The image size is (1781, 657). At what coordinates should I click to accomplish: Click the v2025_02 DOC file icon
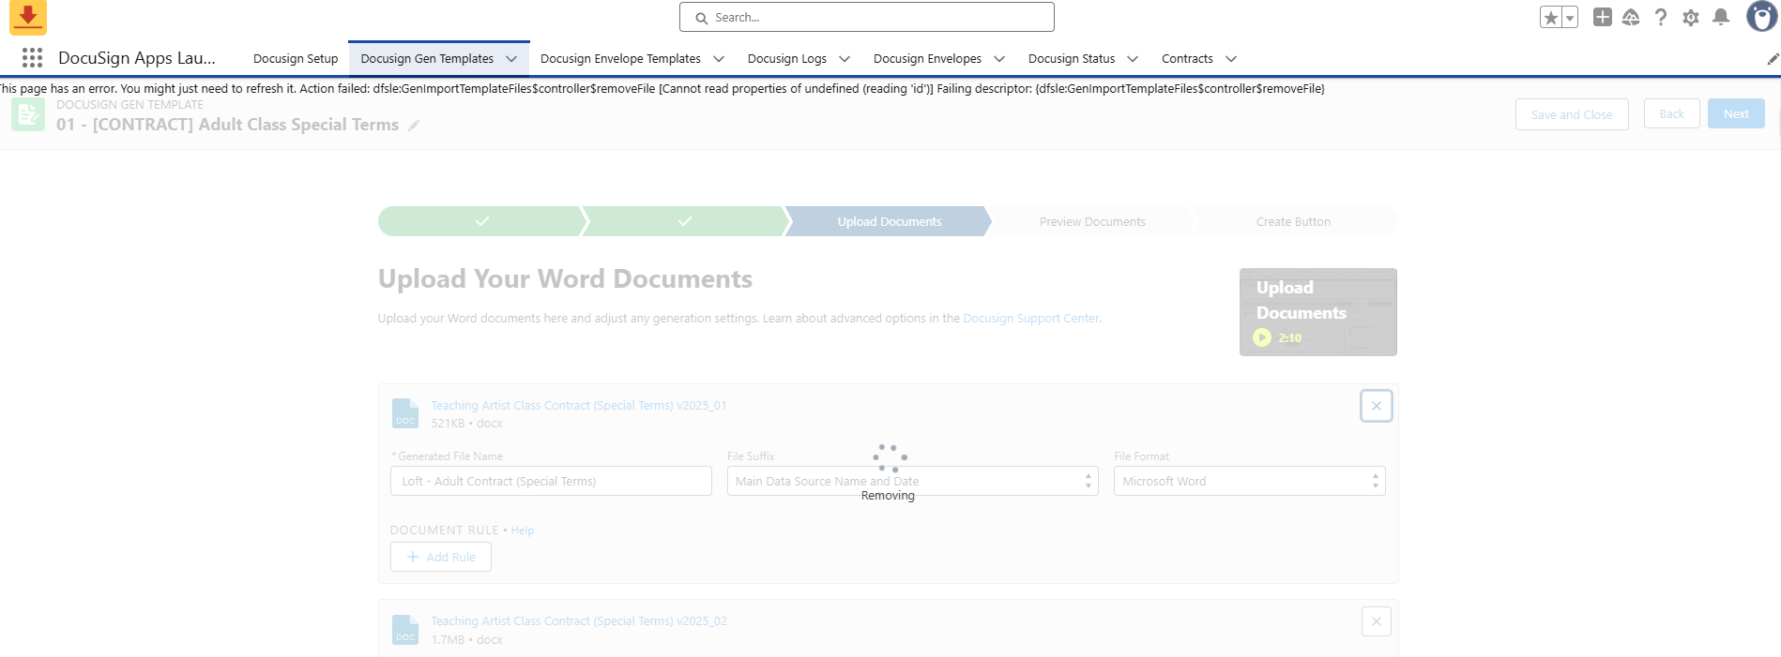405,630
